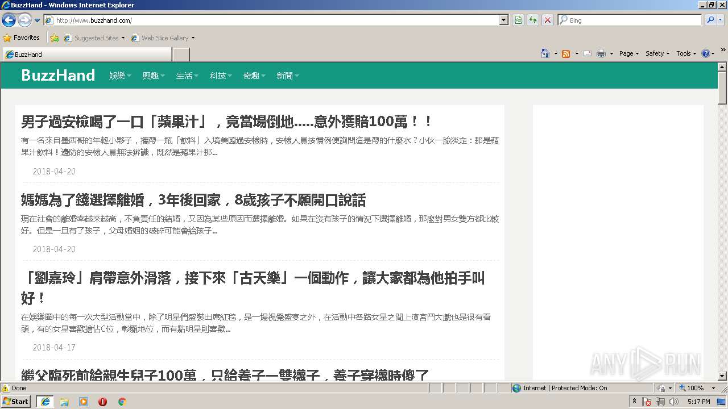Click the Help question mark icon
Image resolution: width=728 pixels, height=409 pixels.
tap(705, 53)
